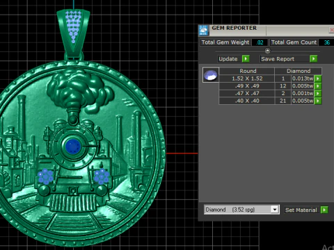Click the collapse handle under Total Gem Weight
The height and width of the screenshot is (250, 334).
pyautogui.click(x=267, y=51)
